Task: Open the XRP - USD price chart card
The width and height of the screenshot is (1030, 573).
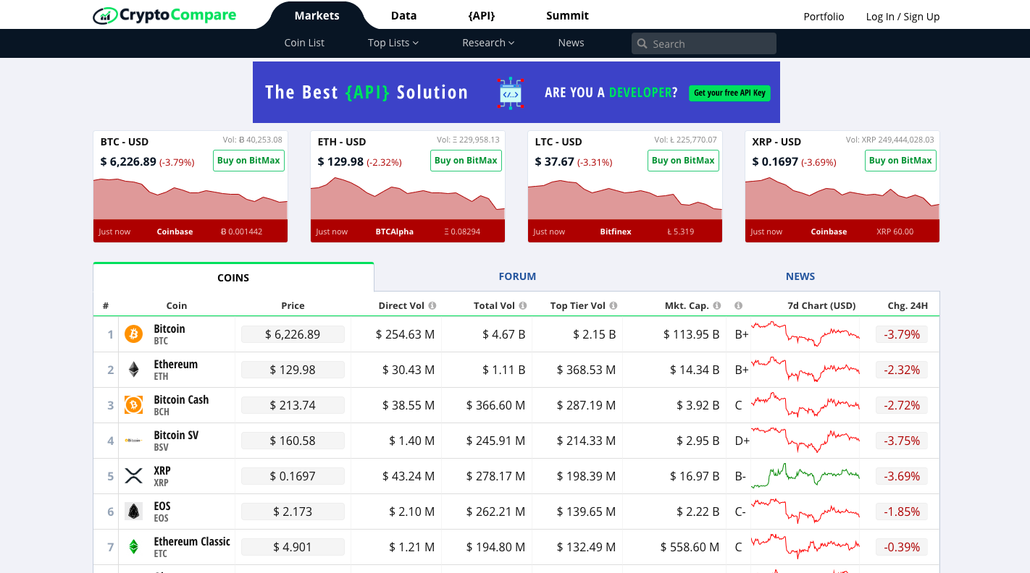Action: [x=842, y=187]
